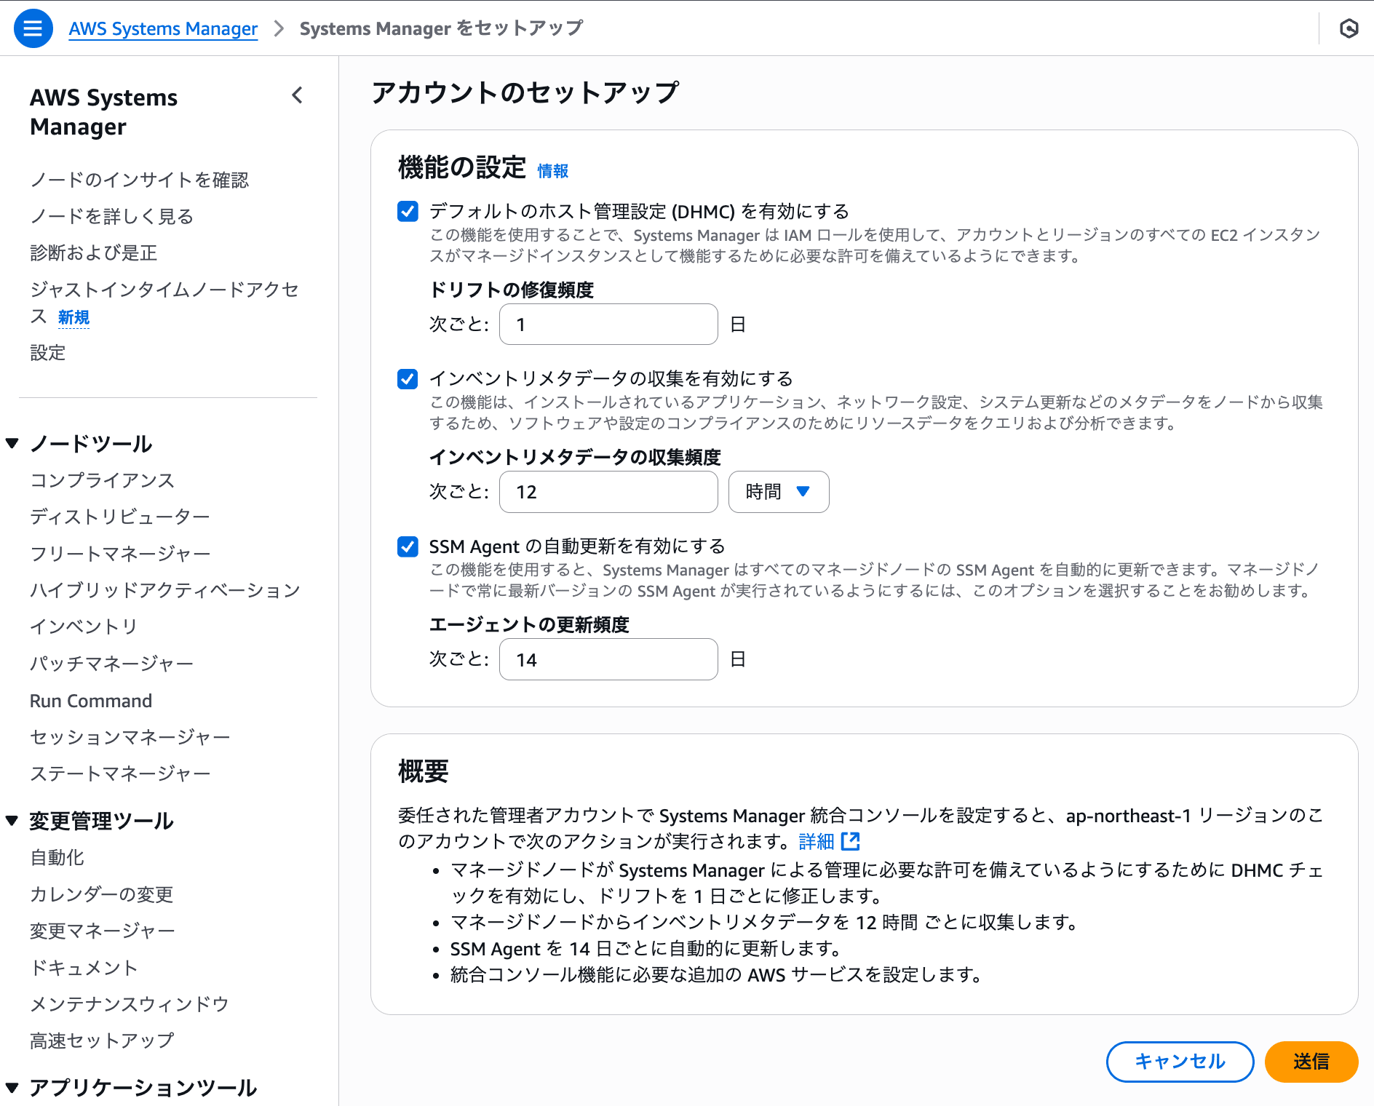
Task: Open ドキュメント in sidebar
Action: (84, 968)
